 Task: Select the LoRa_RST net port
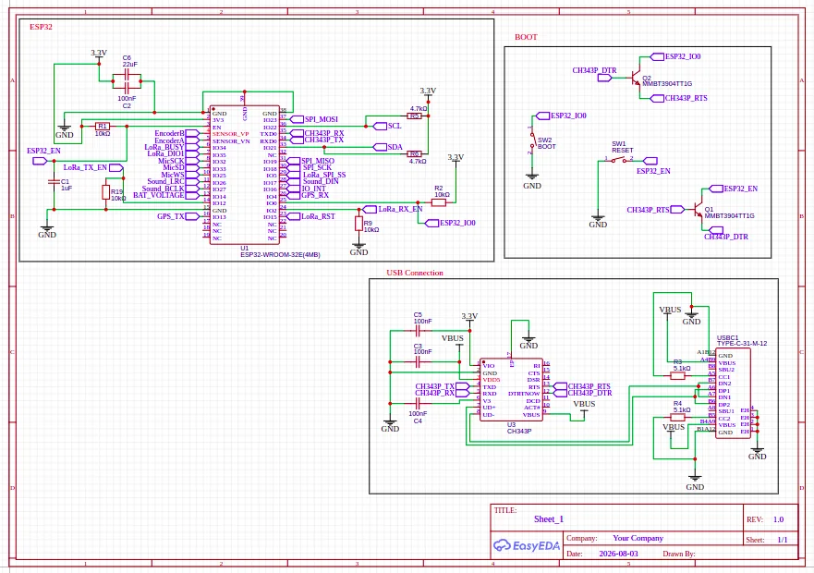point(311,216)
